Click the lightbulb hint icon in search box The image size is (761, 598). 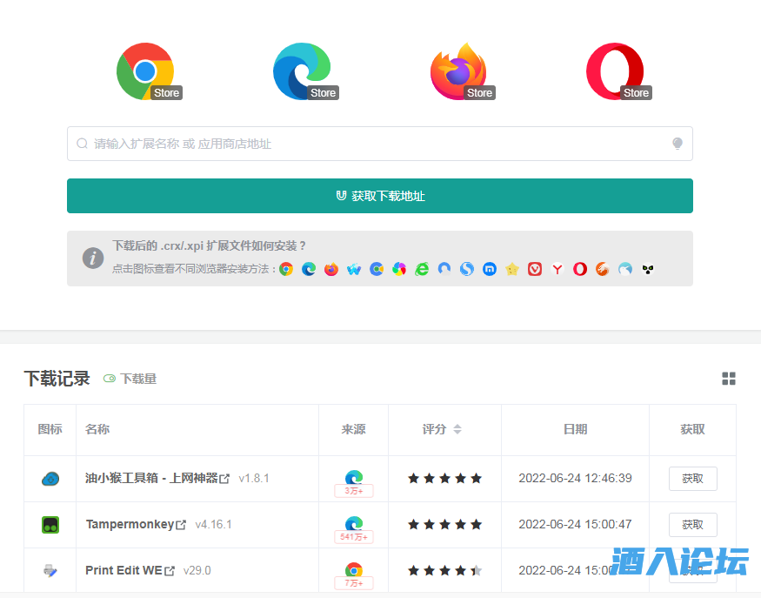tap(678, 144)
